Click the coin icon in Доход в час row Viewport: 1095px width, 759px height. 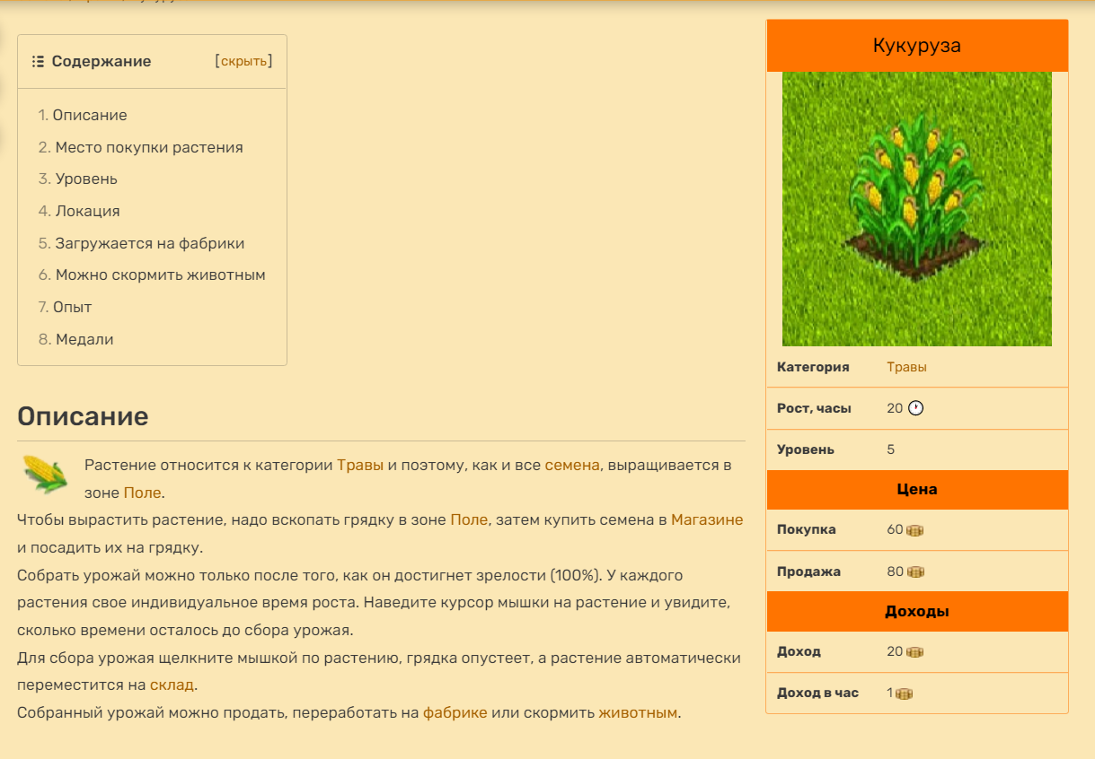click(x=904, y=694)
